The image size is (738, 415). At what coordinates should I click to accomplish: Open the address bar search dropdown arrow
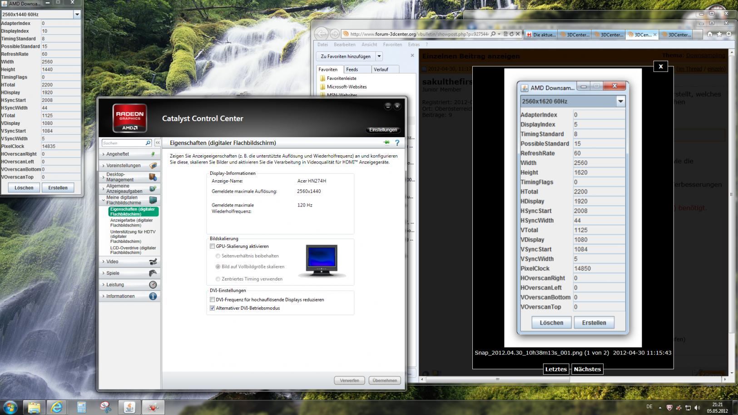click(x=499, y=34)
